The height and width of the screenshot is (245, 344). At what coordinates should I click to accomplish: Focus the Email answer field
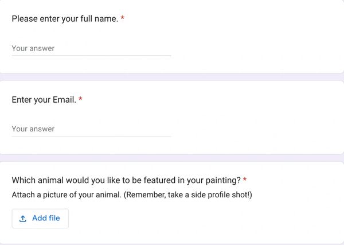click(x=91, y=129)
